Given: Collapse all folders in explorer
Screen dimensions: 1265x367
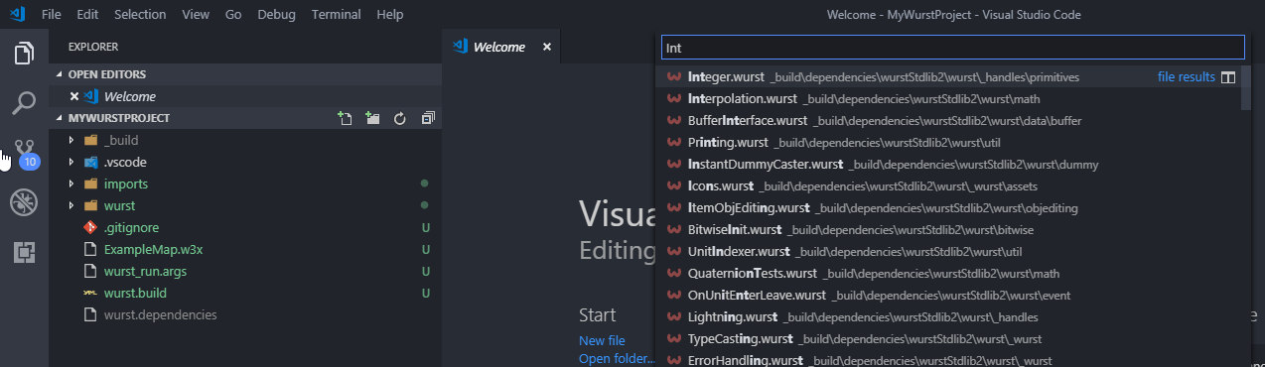Looking at the screenshot, I should point(428,118).
